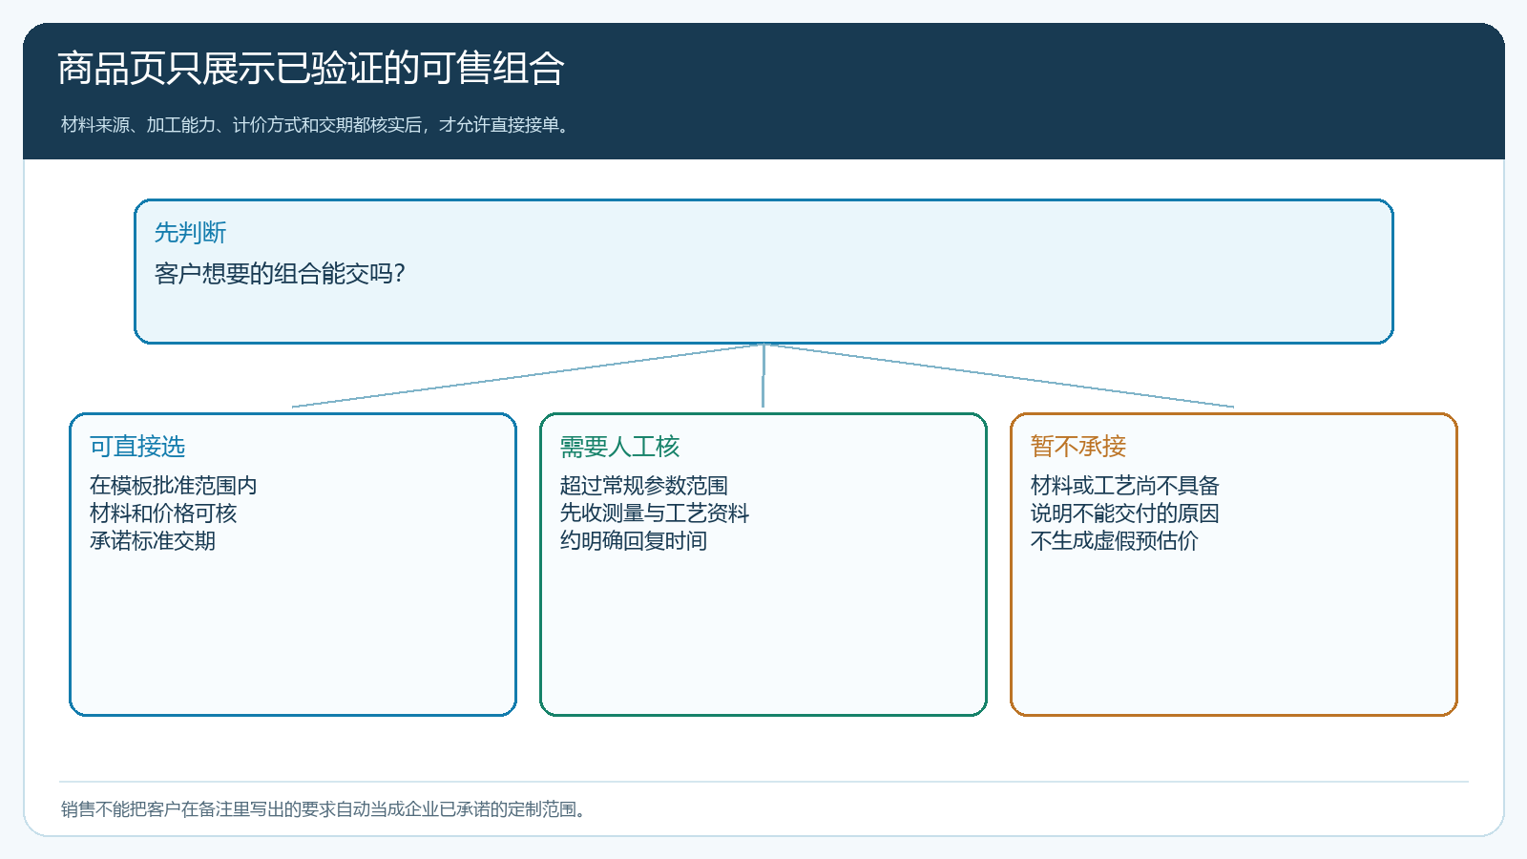Image resolution: width=1527 pixels, height=859 pixels.
Task: Select the line 约明确回复时间
Action: pos(633,541)
